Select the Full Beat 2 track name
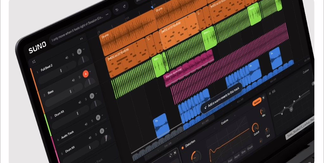 47,68
